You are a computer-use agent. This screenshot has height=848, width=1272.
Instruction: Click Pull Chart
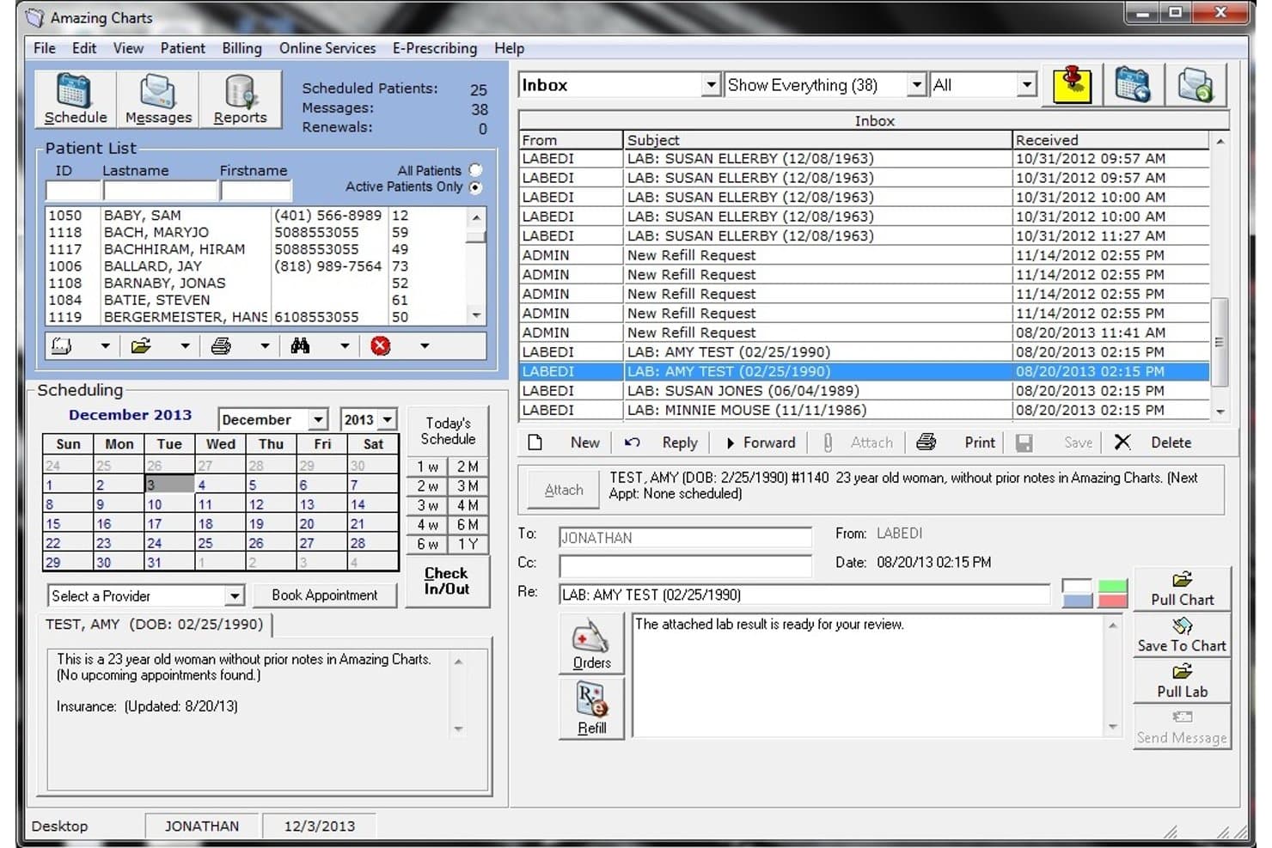(1182, 589)
